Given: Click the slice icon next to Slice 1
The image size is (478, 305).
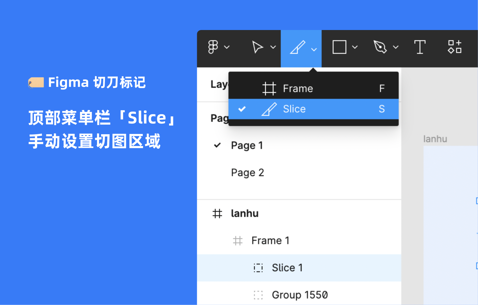Looking at the screenshot, I should pos(258,268).
